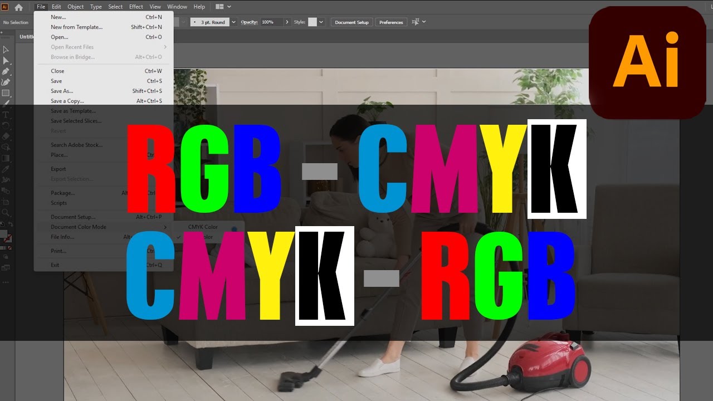The width and height of the screenshot is (713, 401).
Task: Open the Object menu
Action: coord(75,7)
